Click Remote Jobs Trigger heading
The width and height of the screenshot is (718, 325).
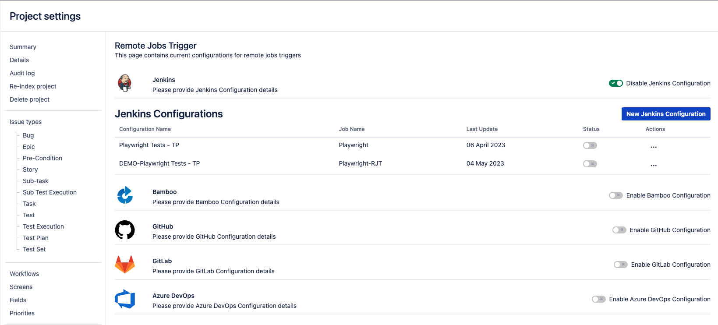pos(156,46)
